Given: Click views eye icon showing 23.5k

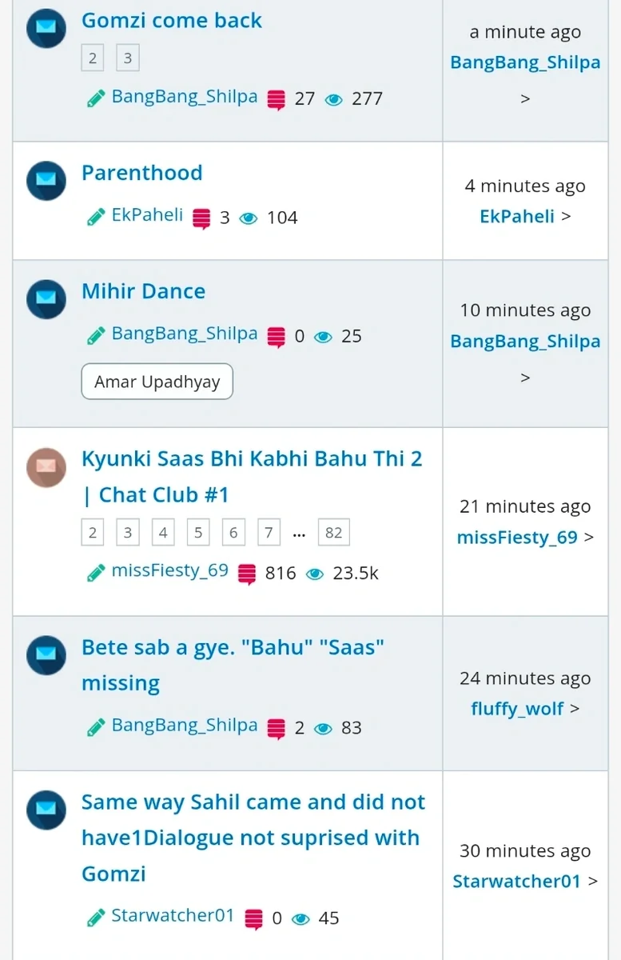Looking at the screenshot, I should (x=316, y=574).
